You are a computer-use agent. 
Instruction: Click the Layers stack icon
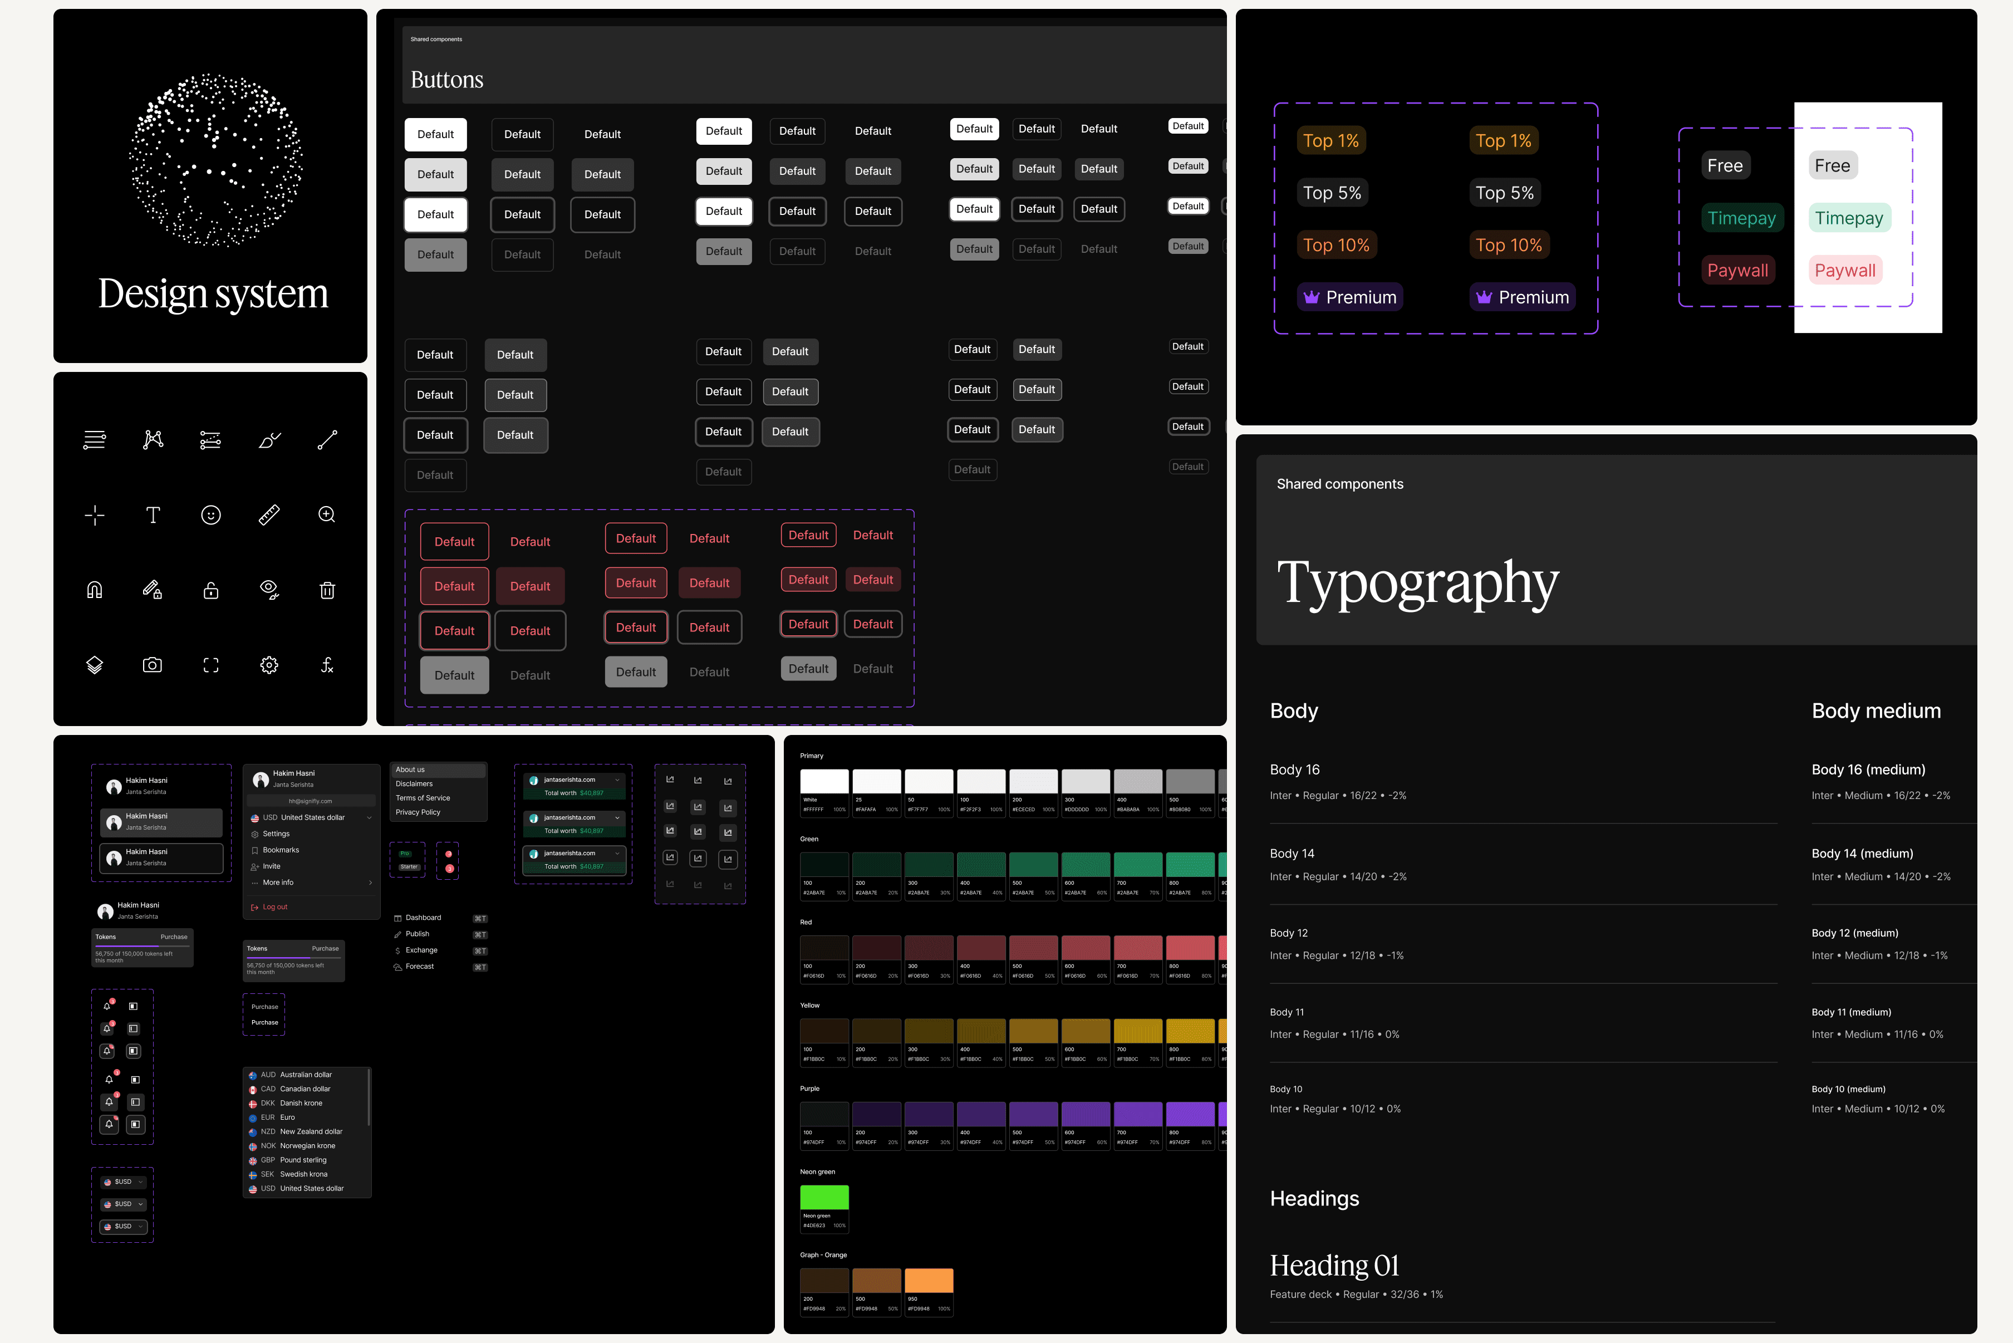94,665
